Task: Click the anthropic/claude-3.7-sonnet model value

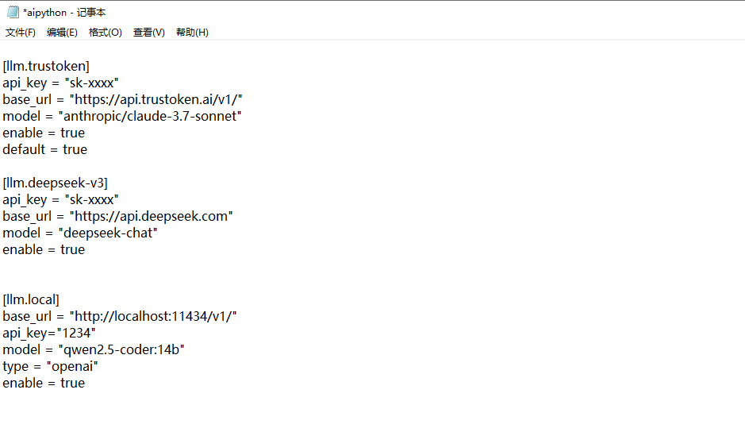Action: pos(150,116)
